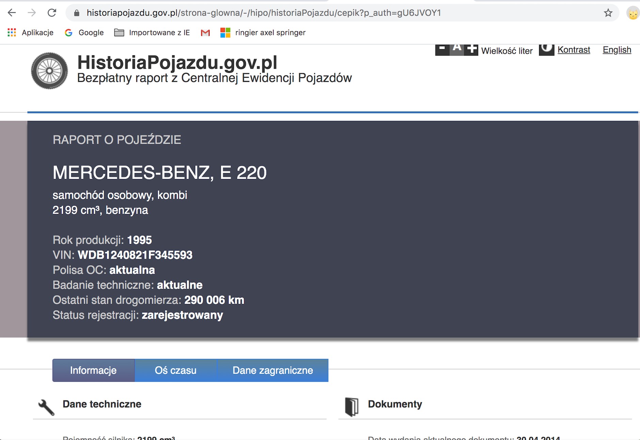Viewport: 640px width, 440px height.
Task: Open the Aplikacje apps grid icon
Action: tap(12, 32)
